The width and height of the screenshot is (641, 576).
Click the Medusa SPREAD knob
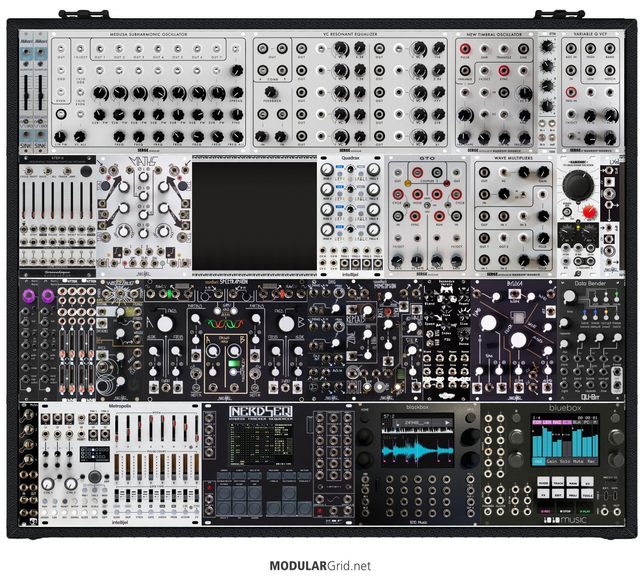pos(236,92)
